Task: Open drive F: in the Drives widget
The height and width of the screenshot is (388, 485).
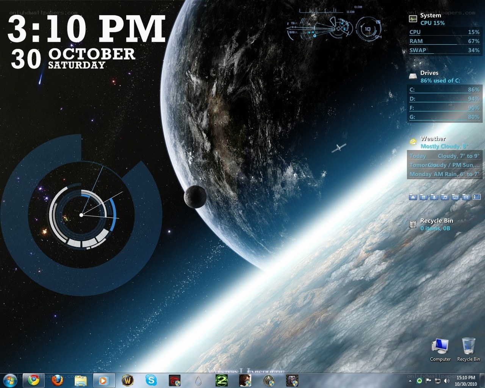Action: pos(444,108)
